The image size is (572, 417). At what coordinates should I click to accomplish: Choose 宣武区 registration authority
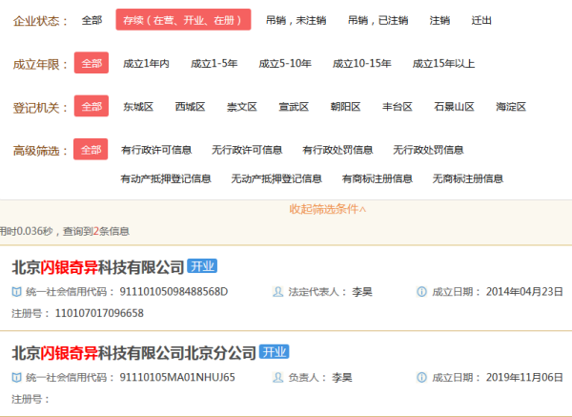pos(294,107)
